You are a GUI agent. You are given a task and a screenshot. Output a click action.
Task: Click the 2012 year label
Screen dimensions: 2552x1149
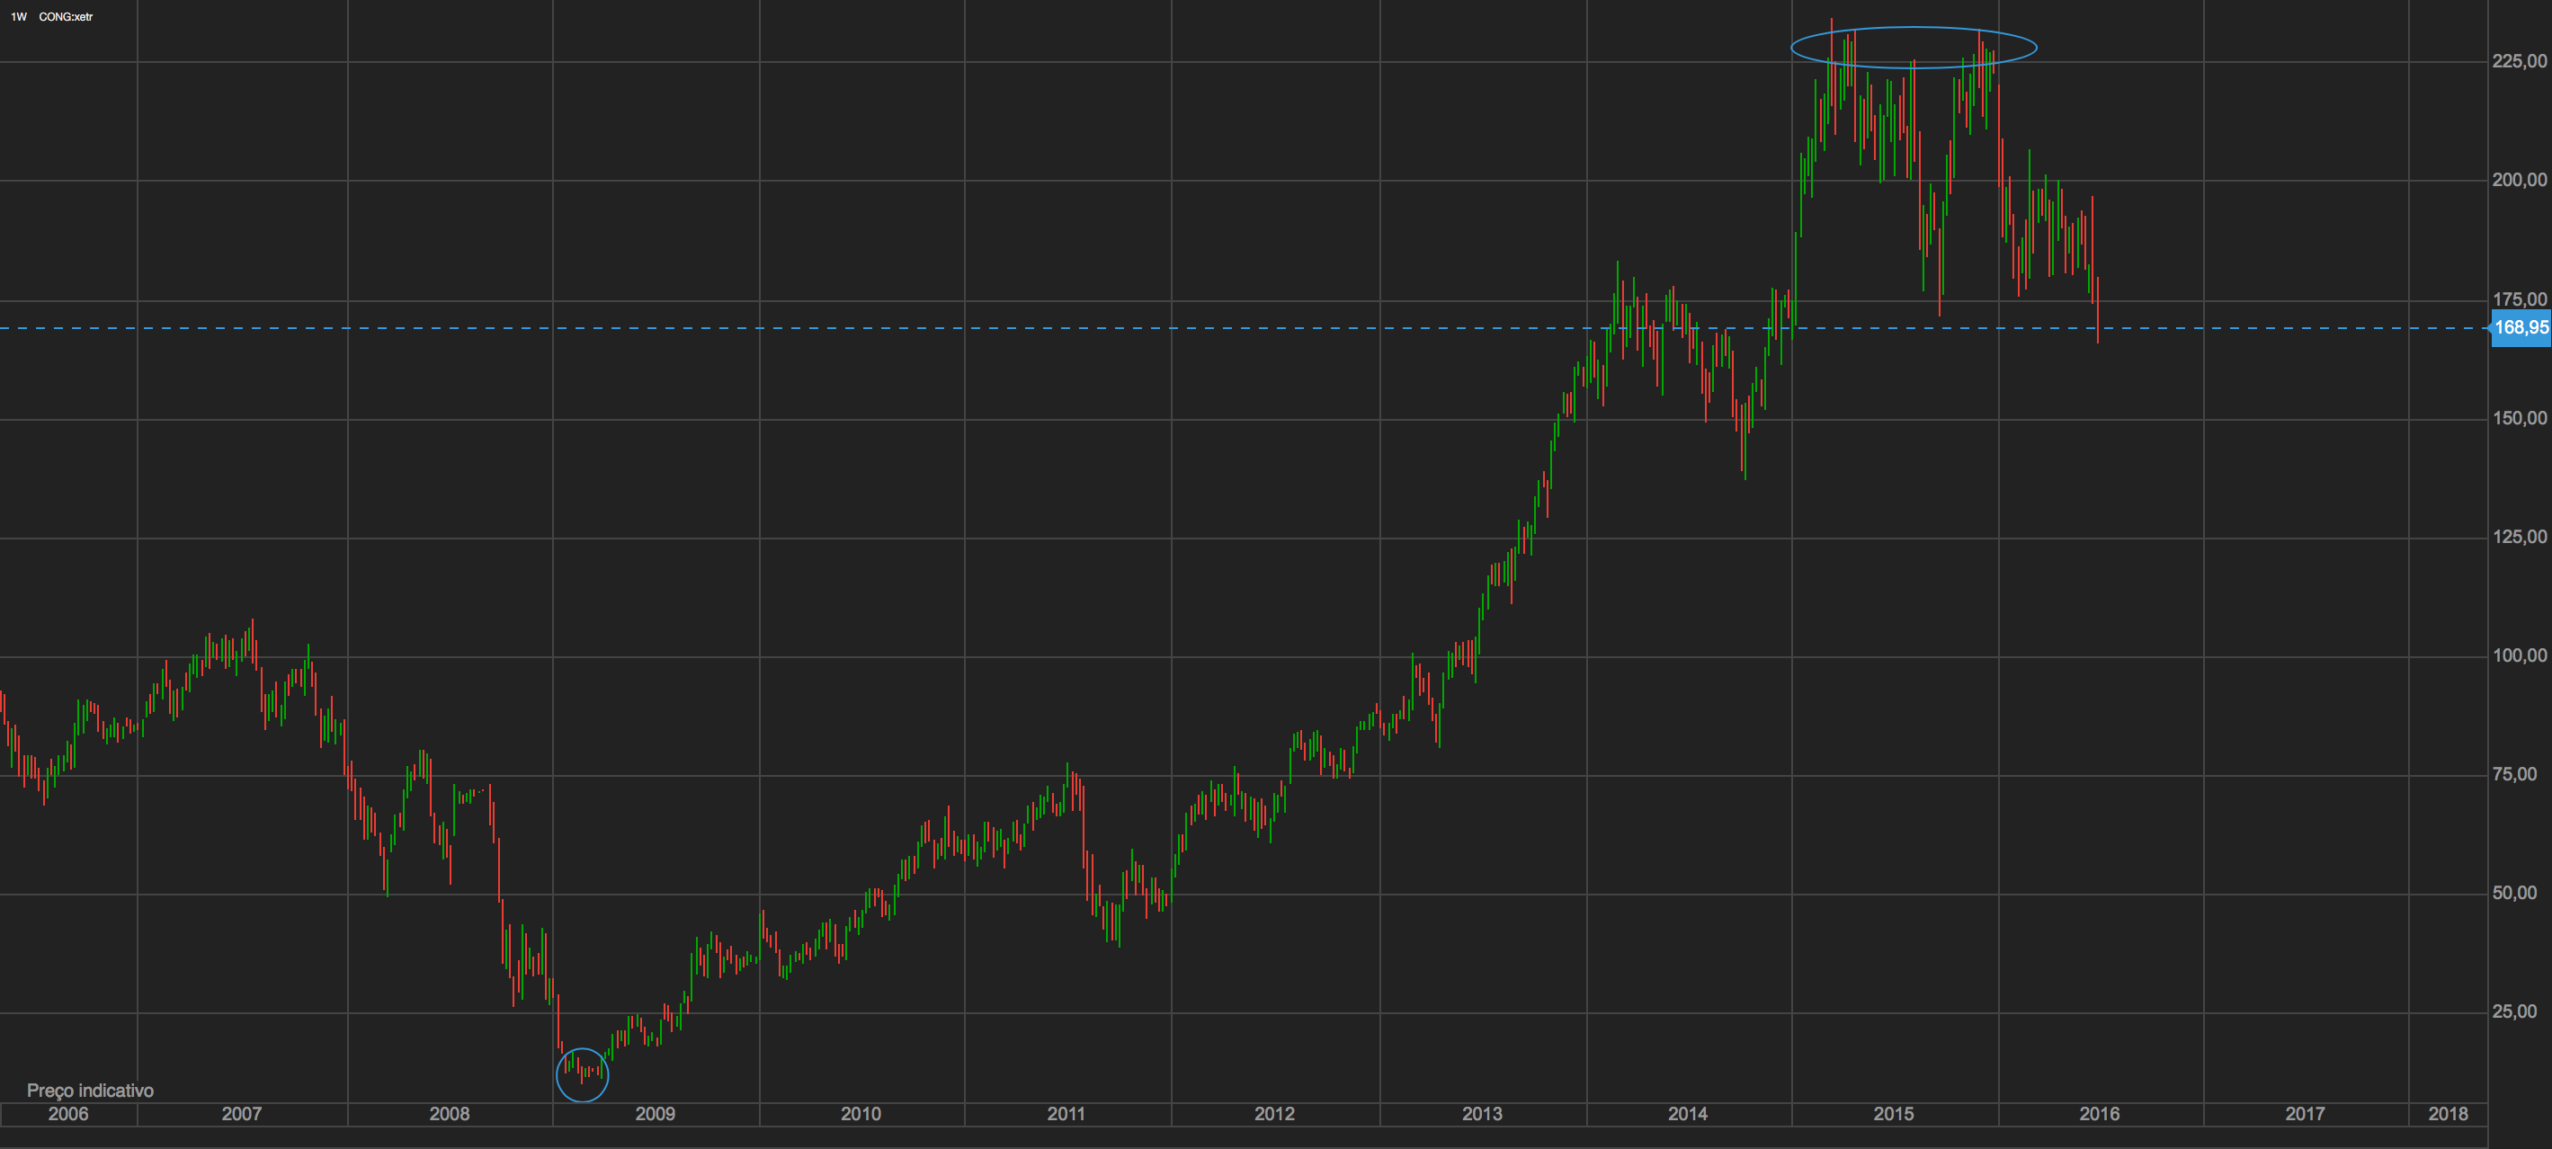1274,1113
